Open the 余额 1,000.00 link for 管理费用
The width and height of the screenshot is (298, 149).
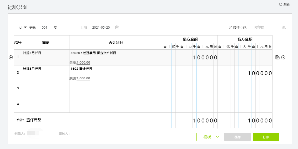[83, 63]
